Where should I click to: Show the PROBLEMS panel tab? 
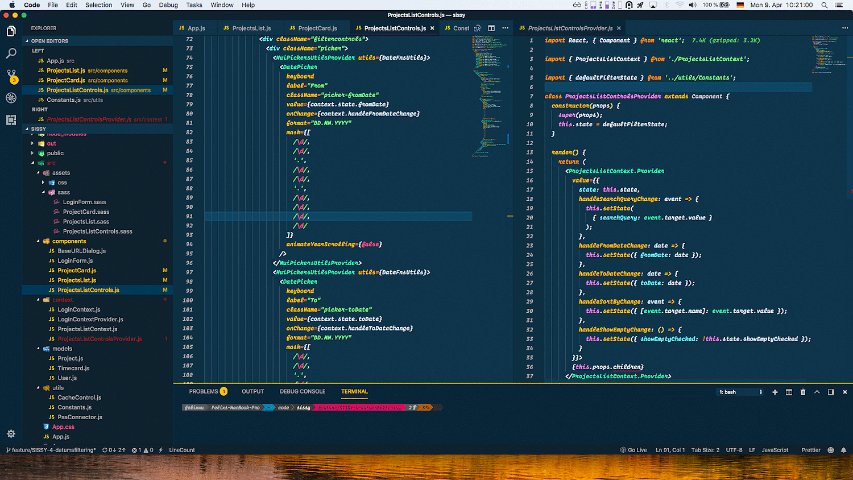pos(204,391)
